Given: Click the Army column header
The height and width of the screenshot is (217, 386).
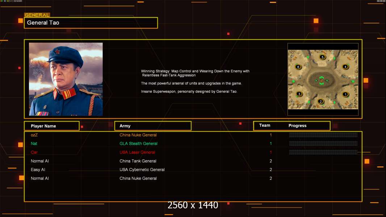Looking at the screenshot, I should pos(153,126).
